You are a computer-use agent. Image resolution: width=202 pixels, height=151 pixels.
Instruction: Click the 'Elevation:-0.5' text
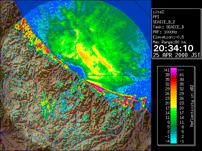[168, 37]
